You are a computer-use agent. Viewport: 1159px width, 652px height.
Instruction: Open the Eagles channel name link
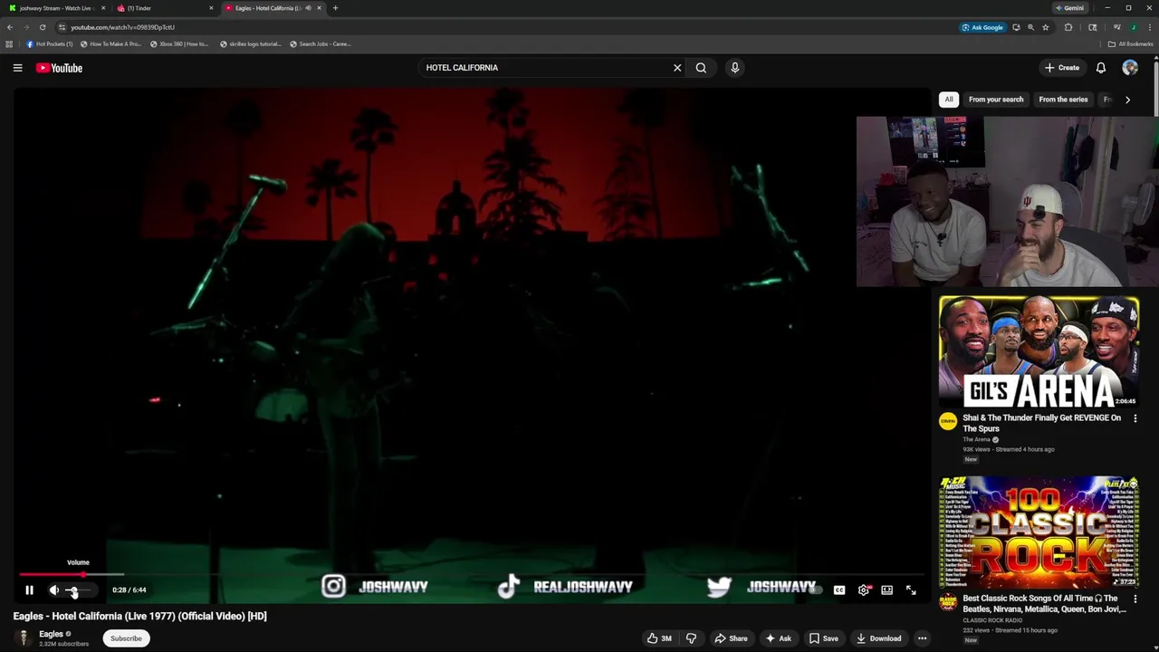pos(51,634)
